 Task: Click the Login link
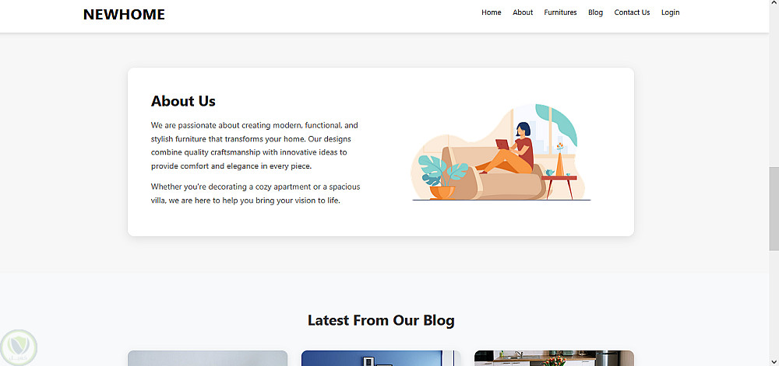(670, 12)
